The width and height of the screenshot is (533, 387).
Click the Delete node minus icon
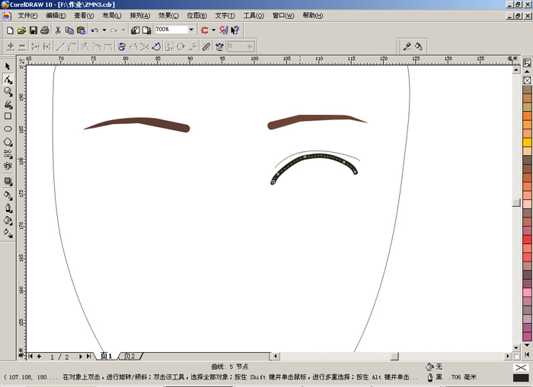22,46
